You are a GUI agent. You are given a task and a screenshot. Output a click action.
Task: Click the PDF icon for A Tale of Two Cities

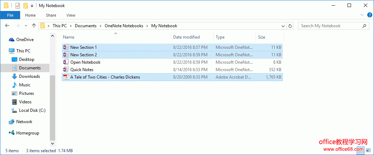pyautogui.click(x=65, y=77)
